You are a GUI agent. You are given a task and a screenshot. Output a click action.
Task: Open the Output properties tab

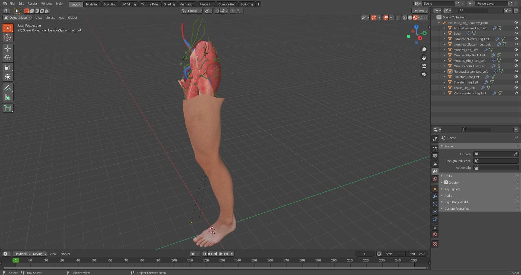click(435, 156)
